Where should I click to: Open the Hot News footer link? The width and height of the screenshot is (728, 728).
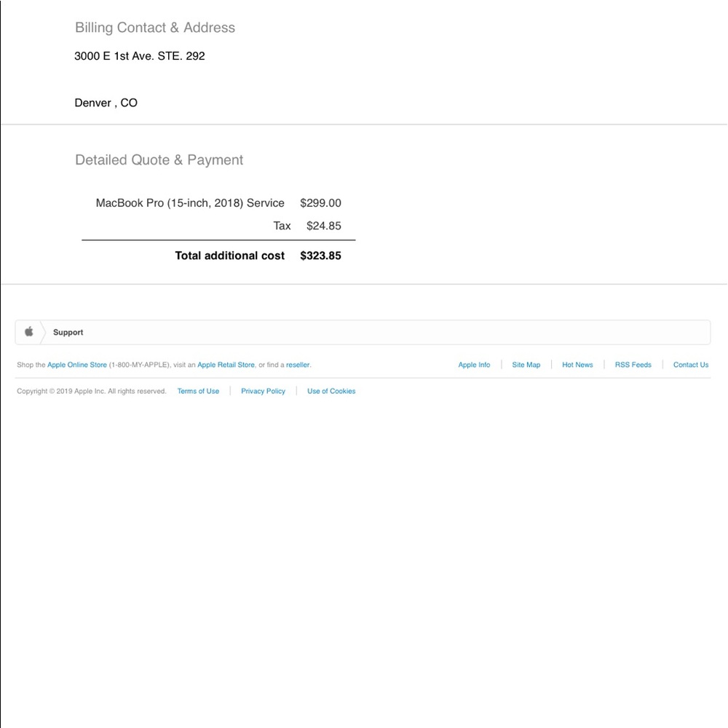coord(577,365)
